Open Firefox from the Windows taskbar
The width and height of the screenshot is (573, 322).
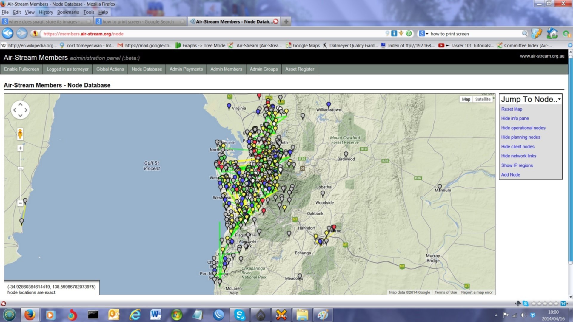[30, 315]
